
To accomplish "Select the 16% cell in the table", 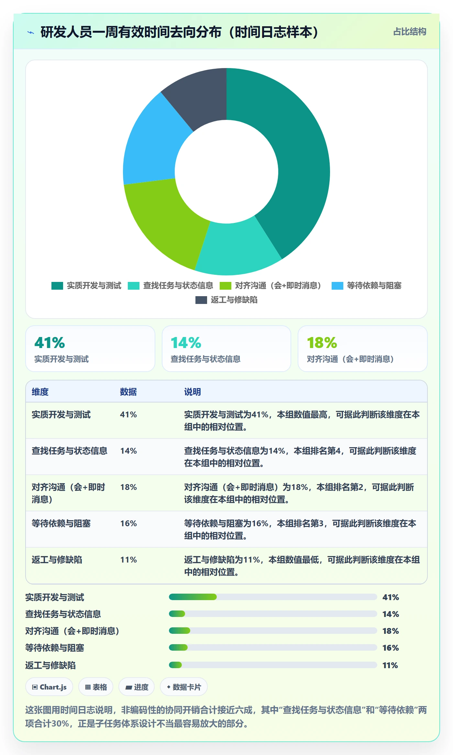I will 128,523.
